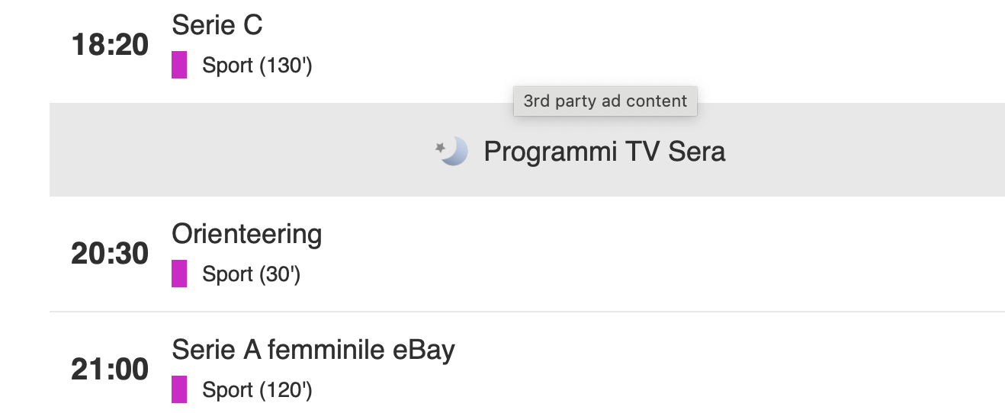The image size is (1005, 413).
Task: Click the magenta marker under Serie C
Action: coord(179,66)
